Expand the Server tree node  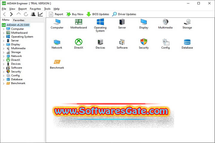[x=4, y=41]
